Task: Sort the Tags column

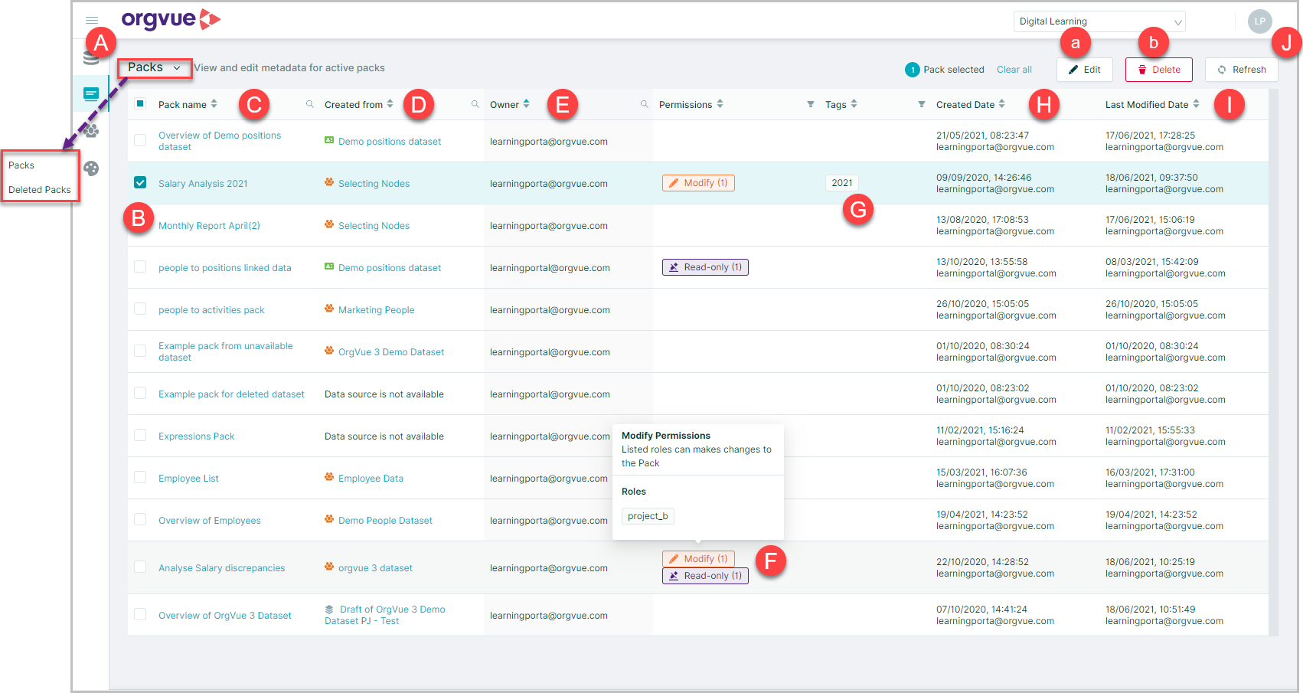Action: point(854,103)
